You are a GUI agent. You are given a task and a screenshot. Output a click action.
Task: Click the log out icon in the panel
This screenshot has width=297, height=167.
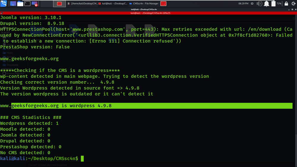[293, 4]
